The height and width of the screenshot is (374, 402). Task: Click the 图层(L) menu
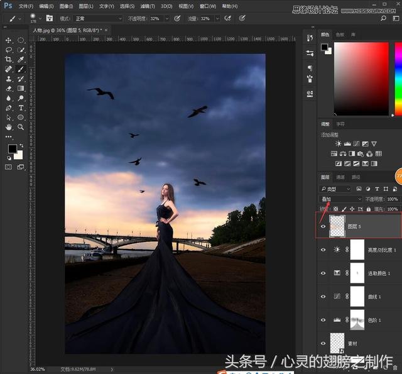85,6
